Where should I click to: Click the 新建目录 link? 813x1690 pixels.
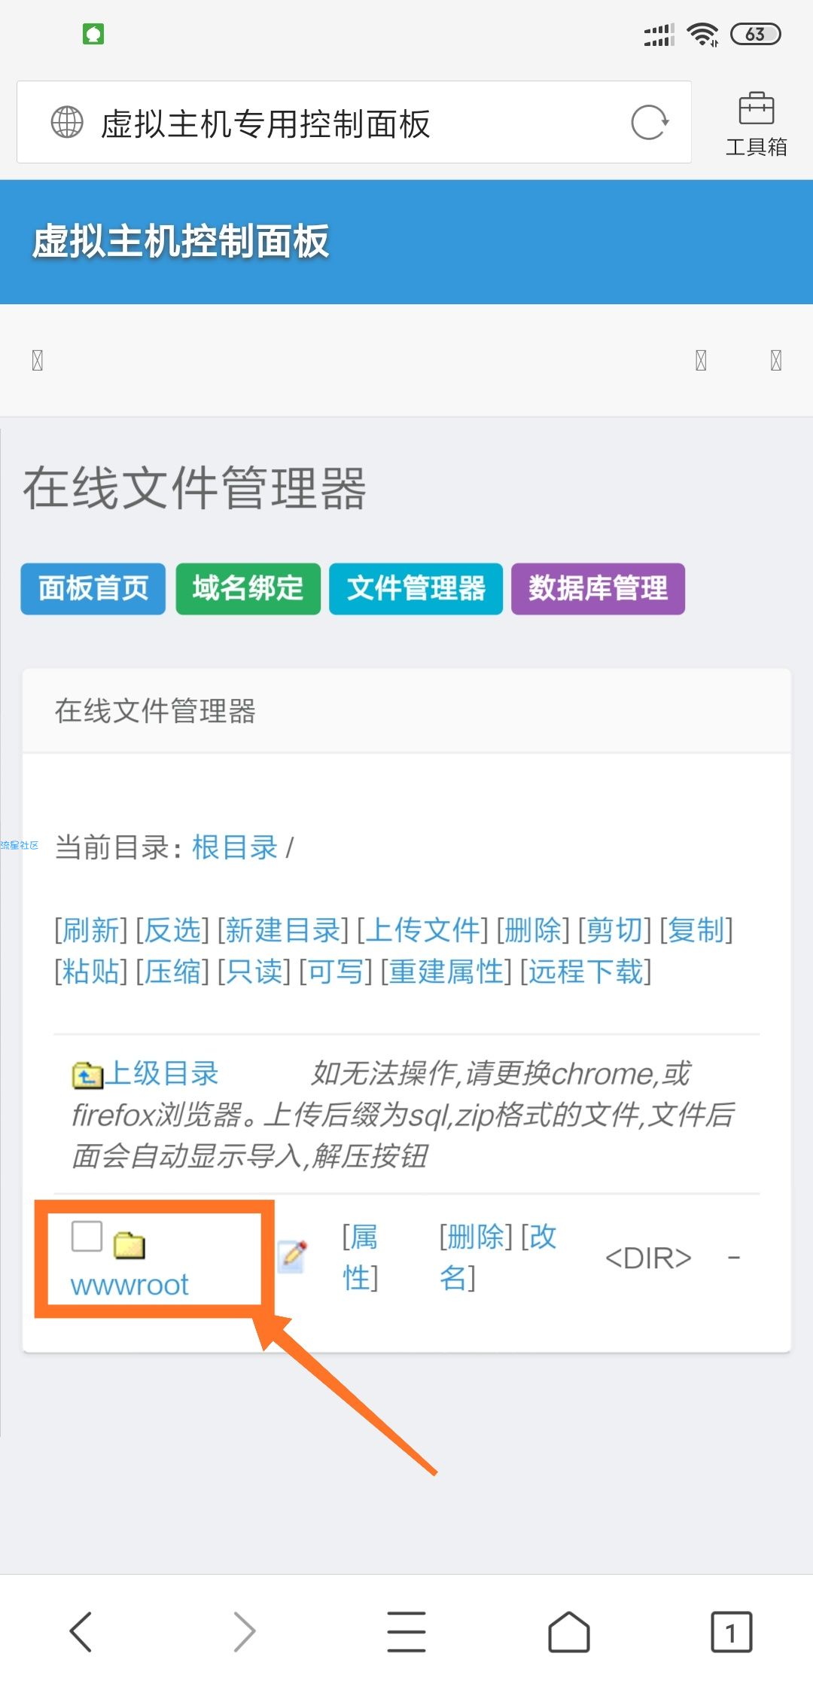click(x=283, y=930)
